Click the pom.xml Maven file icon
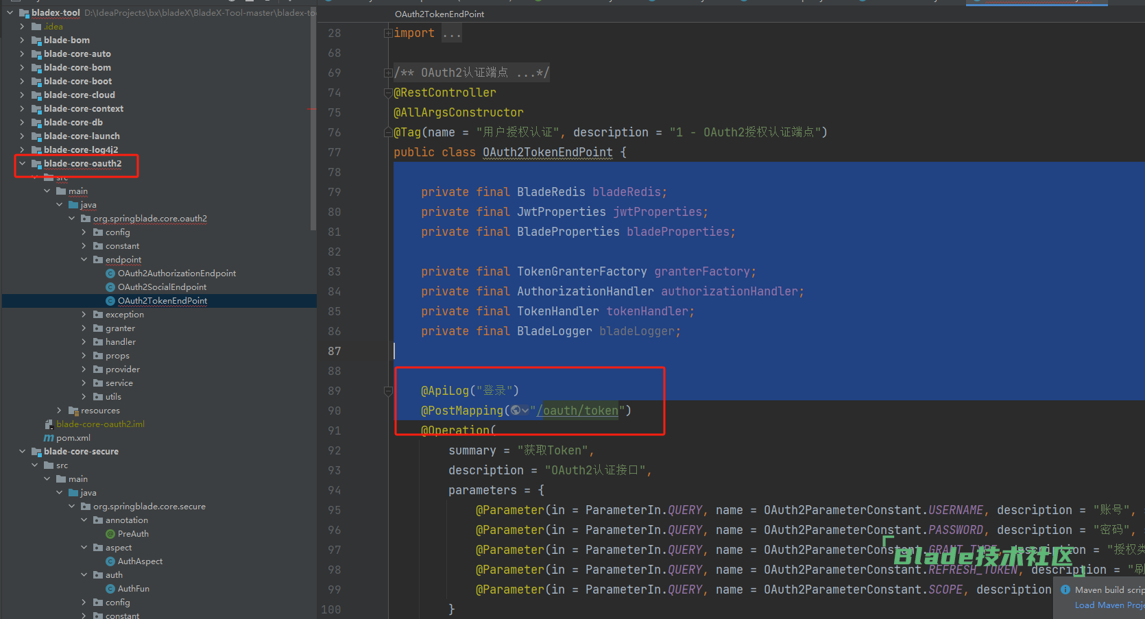The width and height of the screenshot is (1145, 619). (x=49, y=438)
